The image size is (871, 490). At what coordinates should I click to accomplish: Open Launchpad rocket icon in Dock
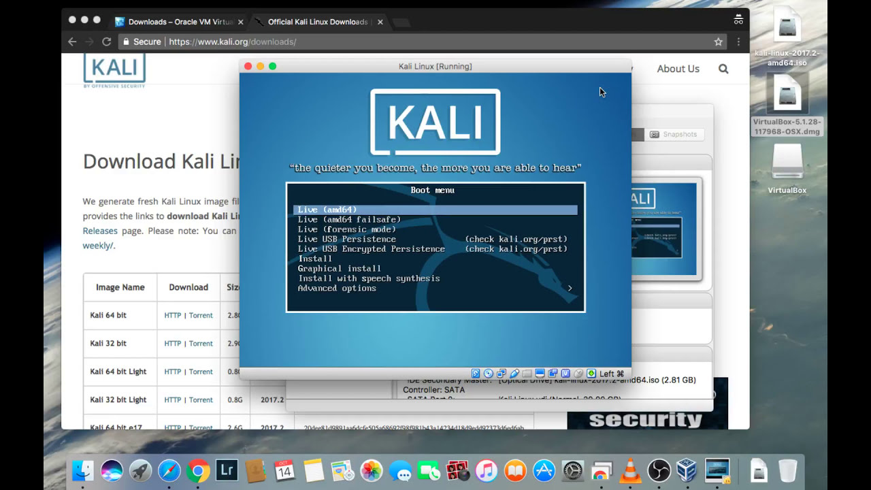[x=141, y=470]
